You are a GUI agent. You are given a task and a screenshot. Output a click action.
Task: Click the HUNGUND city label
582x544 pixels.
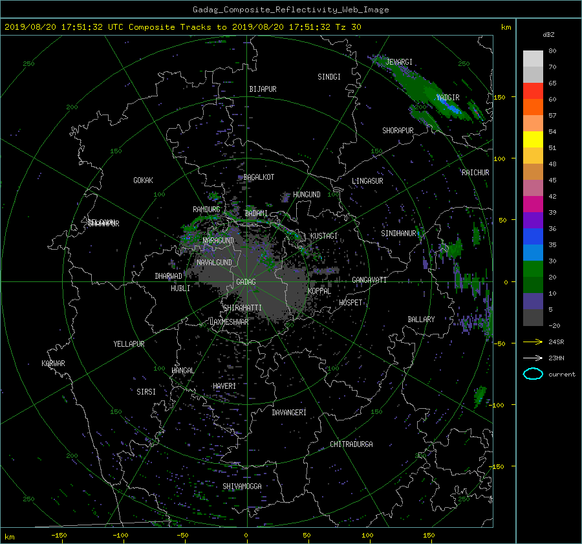pos(307,195)
